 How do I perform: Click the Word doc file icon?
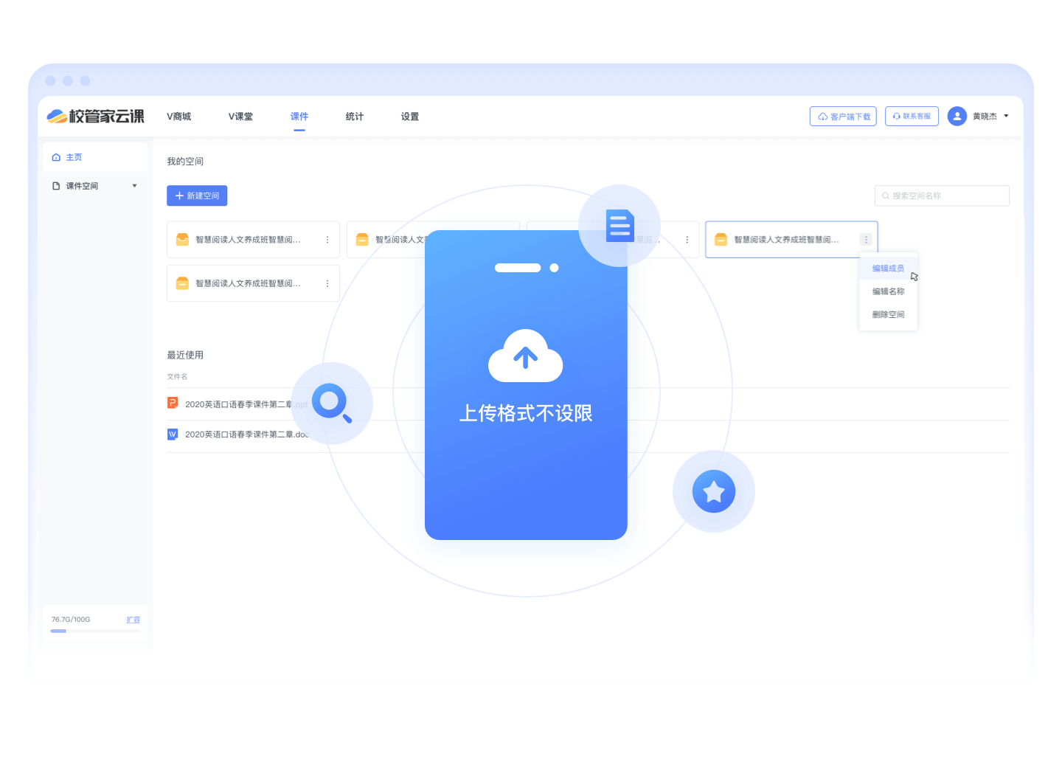pyautogui.click(x=173, y=434)
